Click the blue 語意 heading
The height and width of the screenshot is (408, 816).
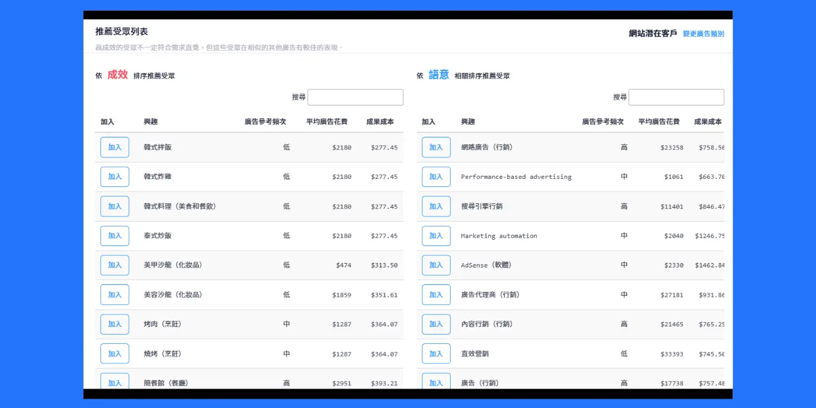pos(439,75)
